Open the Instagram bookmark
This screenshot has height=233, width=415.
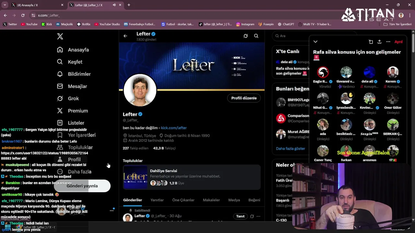coord(245,24)
